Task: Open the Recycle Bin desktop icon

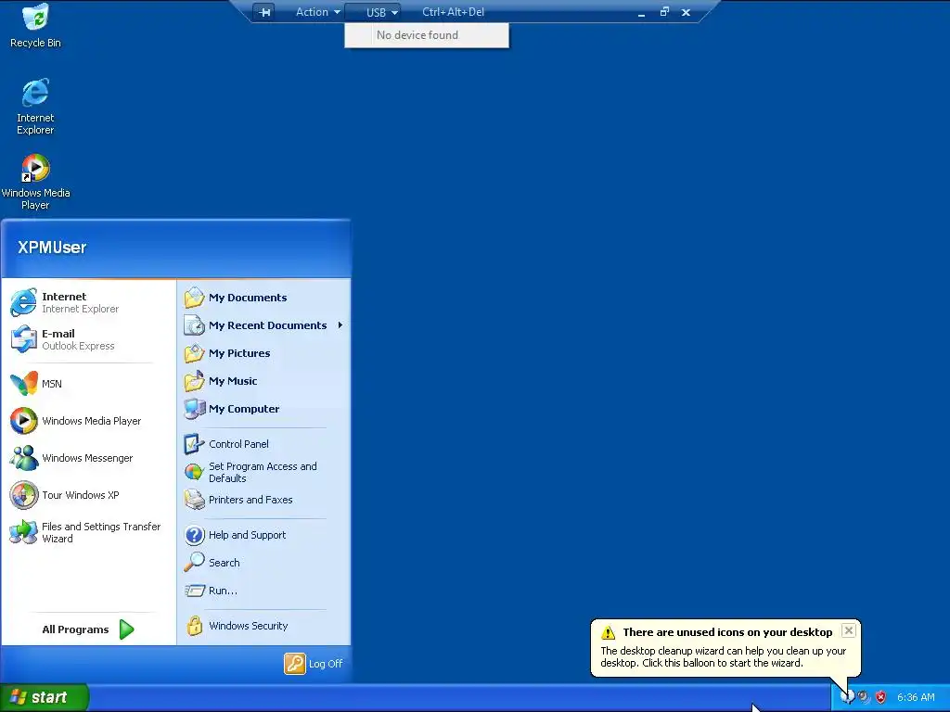Action: [x=36, y=25]
